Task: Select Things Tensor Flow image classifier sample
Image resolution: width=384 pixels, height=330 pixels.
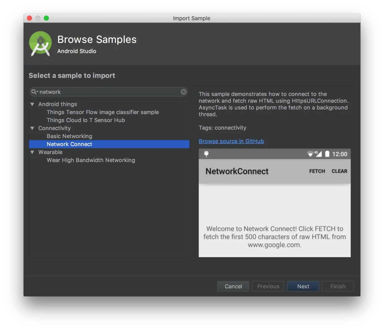Action: pos(103,112)
